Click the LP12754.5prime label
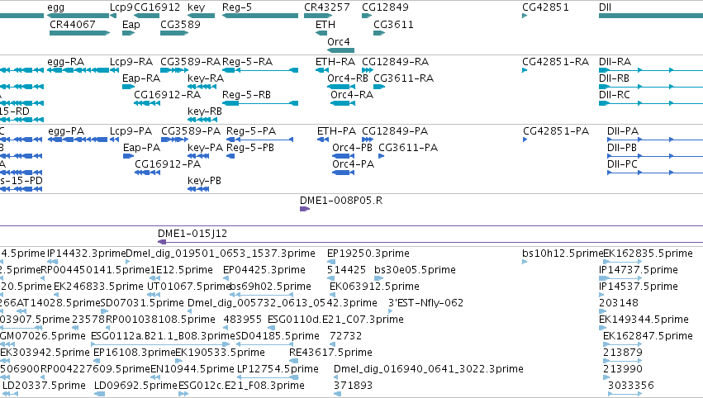This screenshot has height=398, width=703. pos(278,369)
